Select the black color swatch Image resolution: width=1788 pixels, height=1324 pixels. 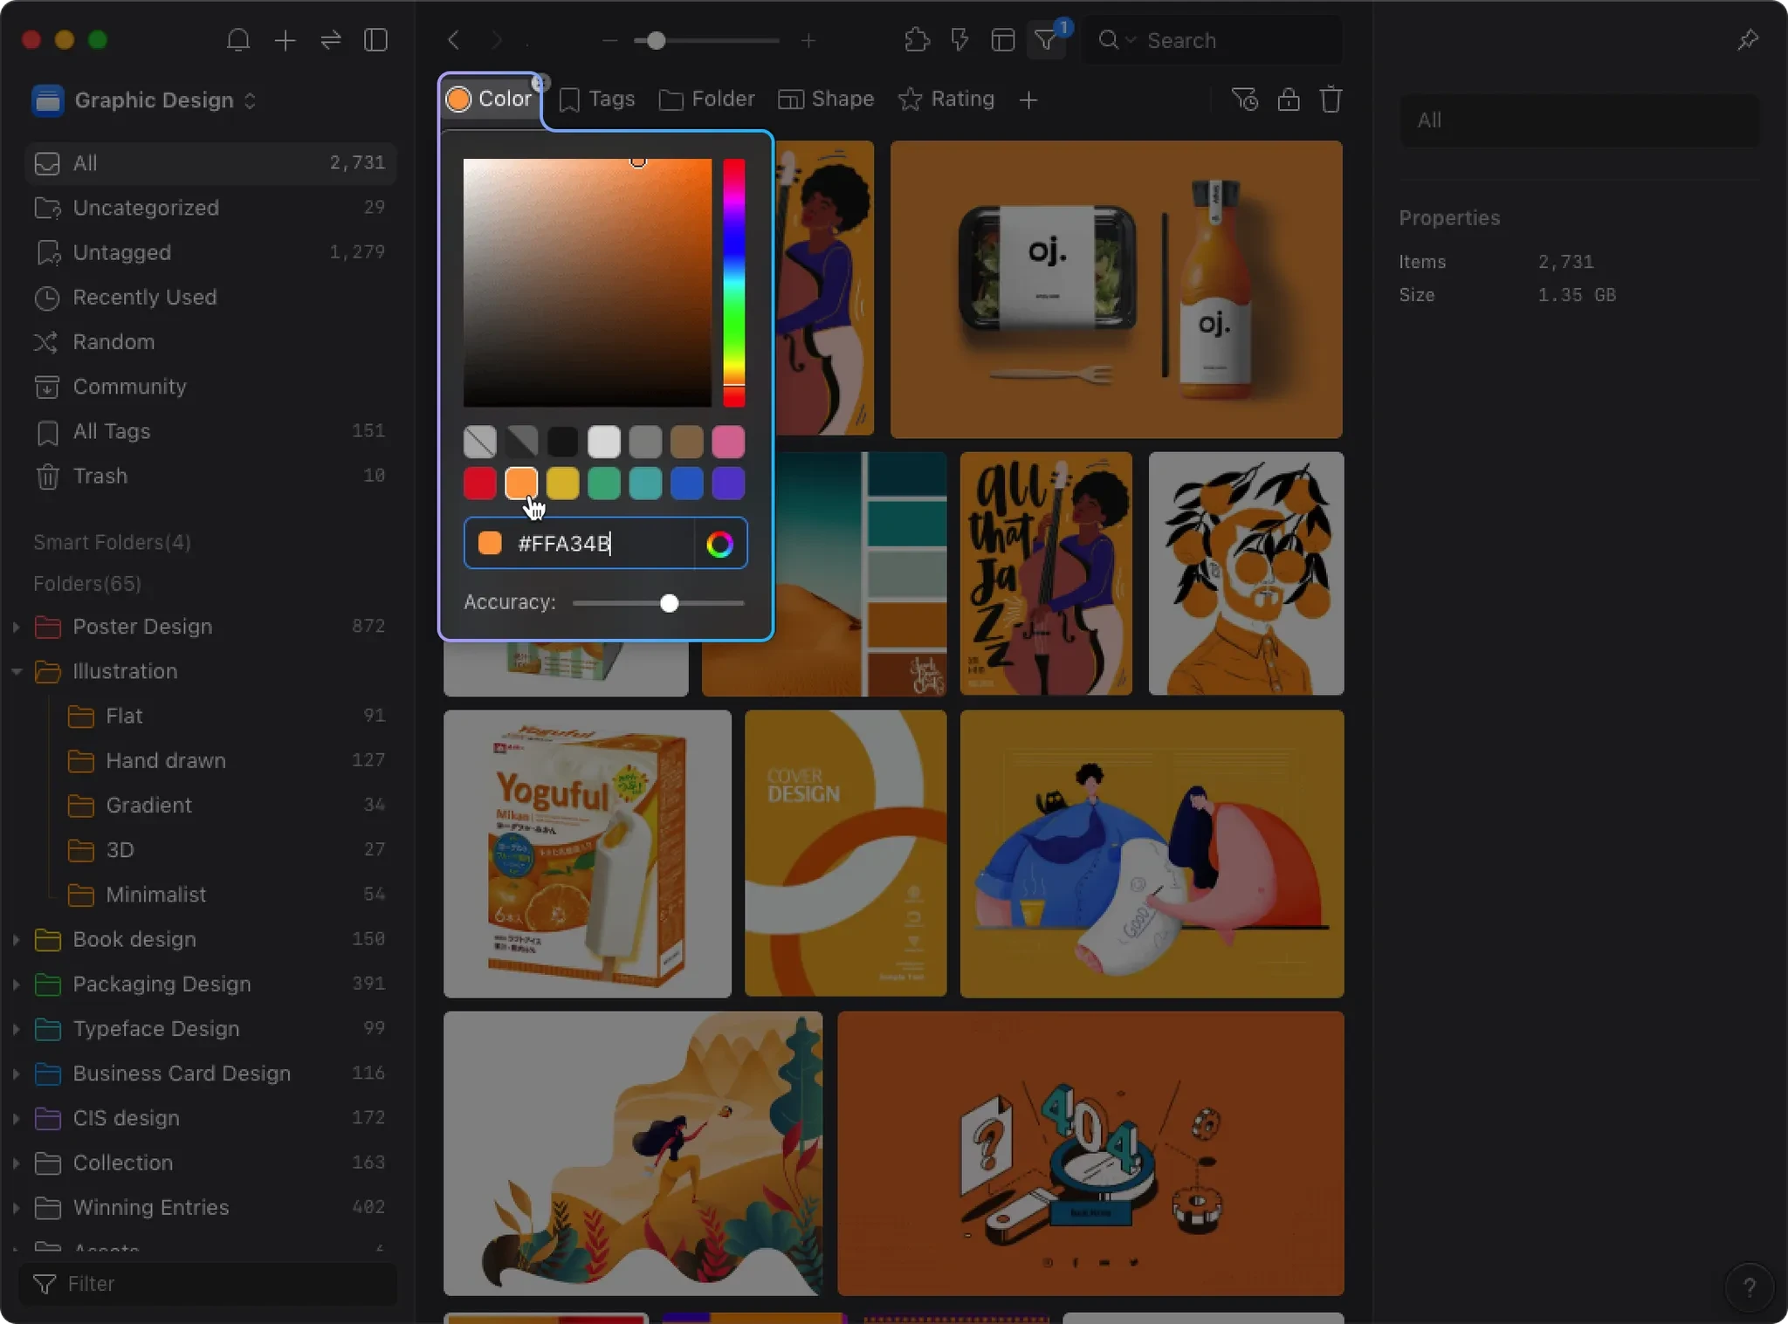click(x=563, y=442)
